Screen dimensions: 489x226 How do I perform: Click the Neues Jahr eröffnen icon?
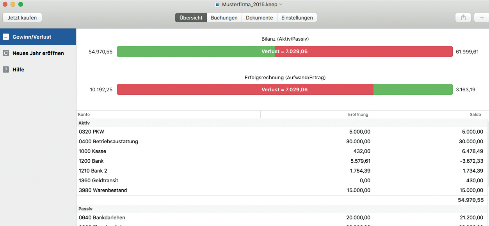6,53
